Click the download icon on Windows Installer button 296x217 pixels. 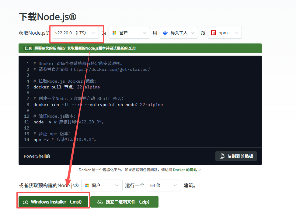[x=26, y=202]
